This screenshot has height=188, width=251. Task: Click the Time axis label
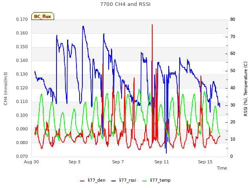[222, 168]
